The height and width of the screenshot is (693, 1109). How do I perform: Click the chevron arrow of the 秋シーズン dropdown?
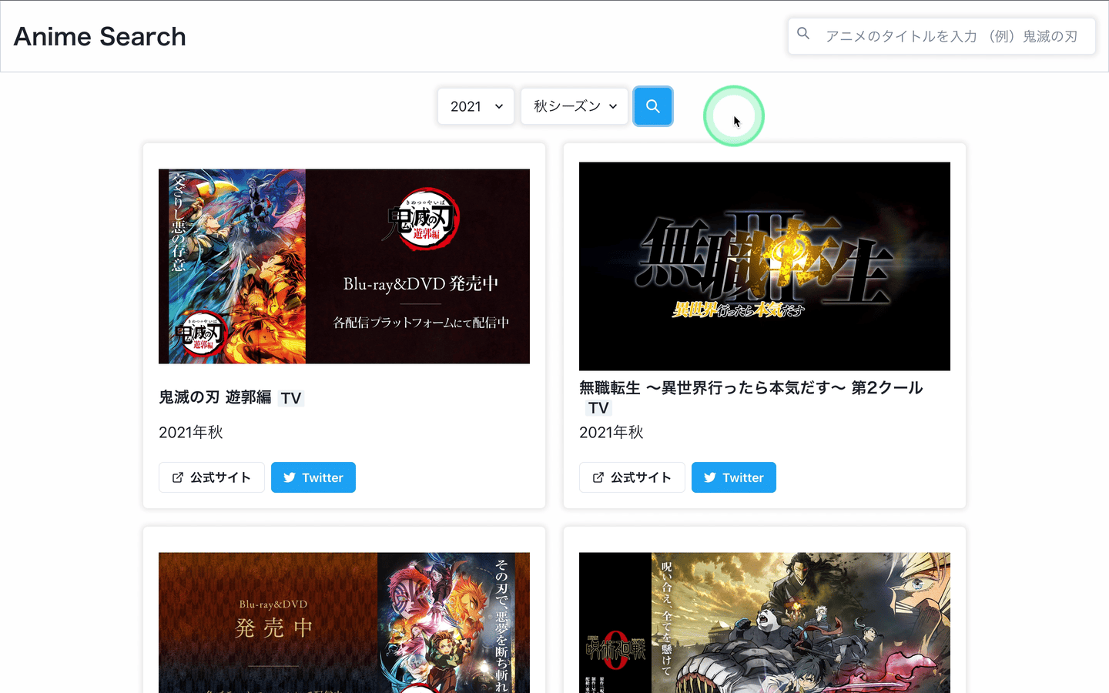coord(613,106)
